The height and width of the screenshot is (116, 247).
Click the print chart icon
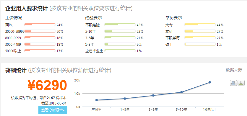coord(233,83)
